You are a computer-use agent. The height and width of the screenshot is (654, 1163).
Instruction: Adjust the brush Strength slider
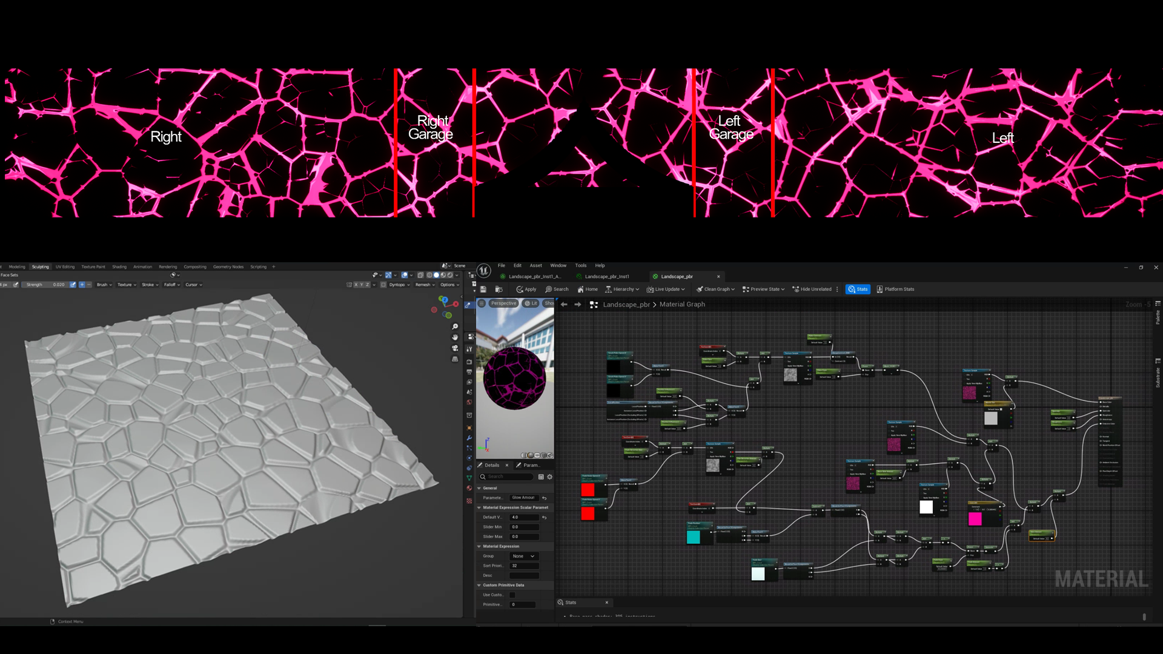coord(45,285)
